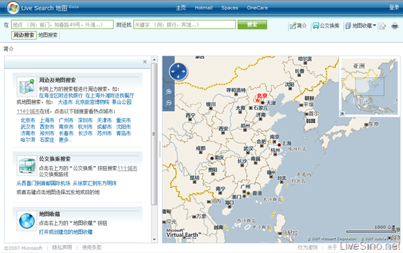Click the 11个城市 link

pyautogui.click(x=128, y=168)
